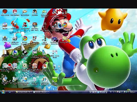Open the silver disc desktop shortcut
Viewport: 137px width, 102px height.
(x=5, y=25)
